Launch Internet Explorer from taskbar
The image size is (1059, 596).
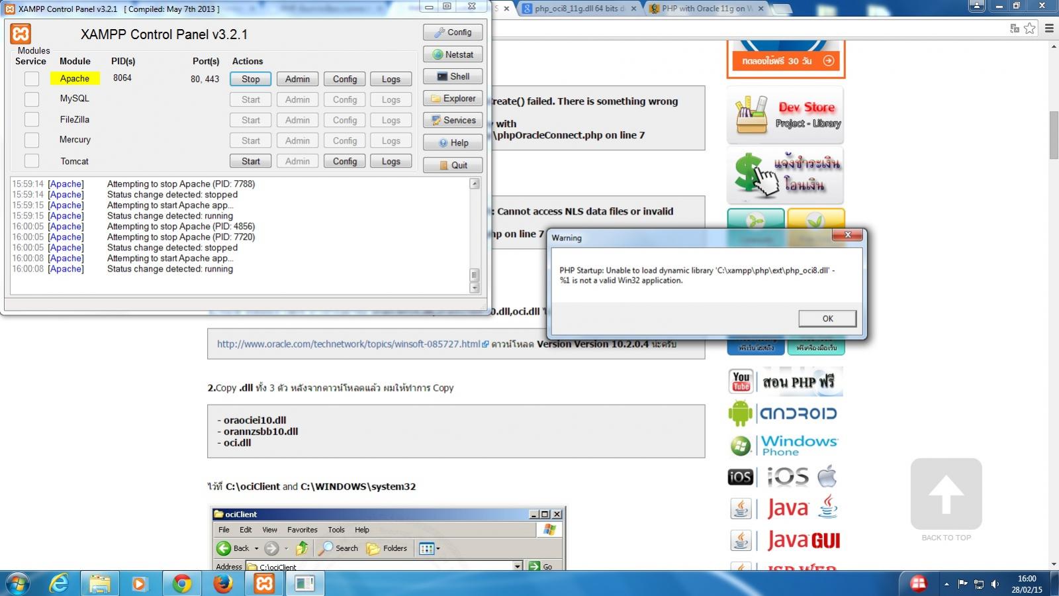coord(60,583)
